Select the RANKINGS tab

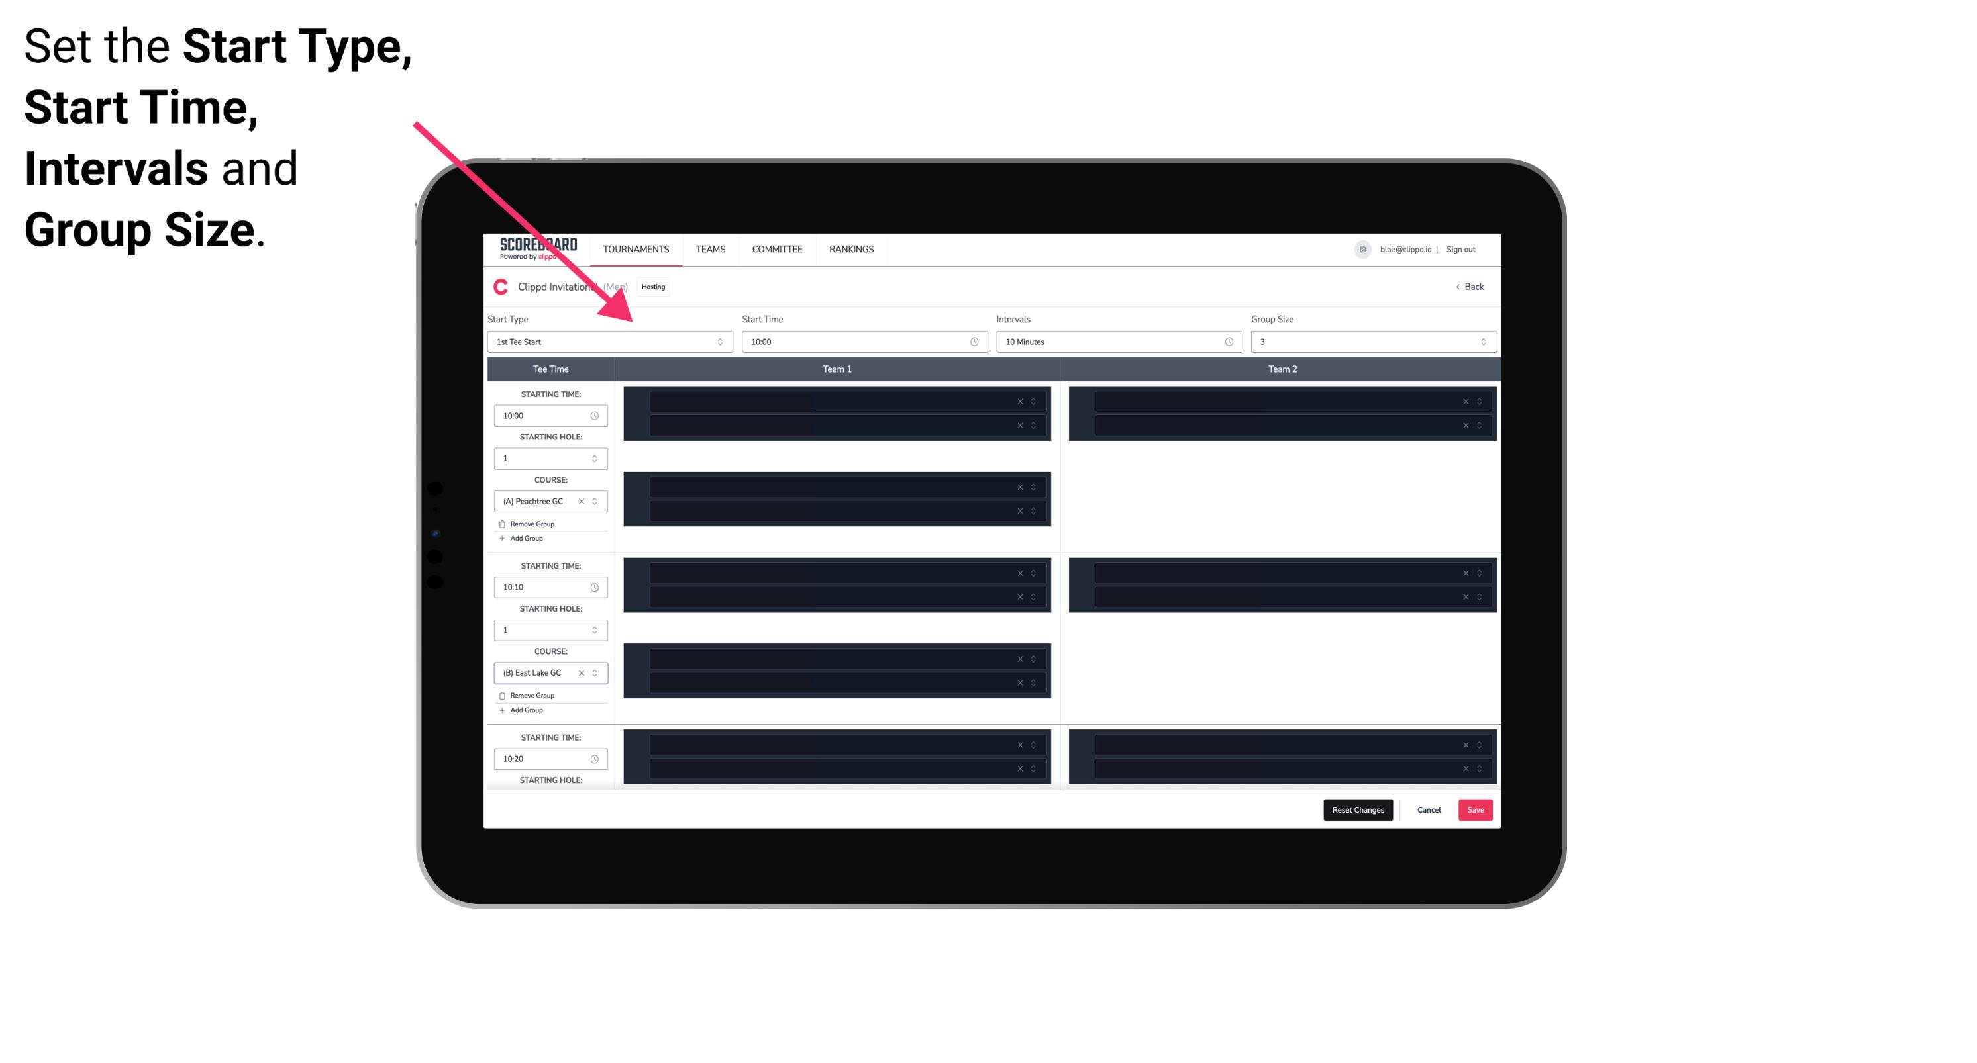(851, 249)
